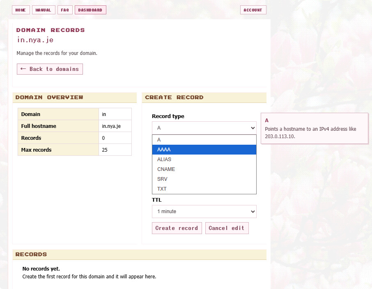Select CNAME record type option
Viewport: 372px width, 289px height.
(204, 169)
